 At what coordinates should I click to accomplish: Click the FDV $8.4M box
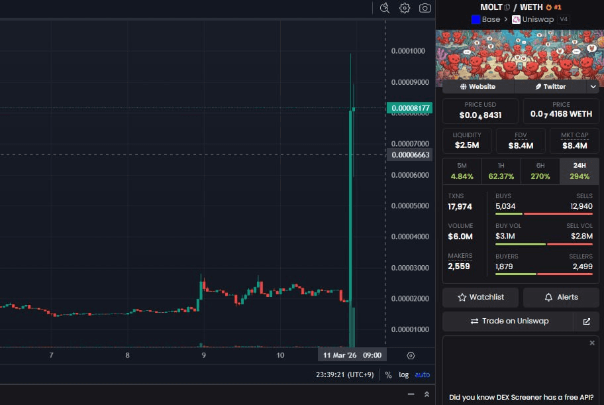coord(521,141)
